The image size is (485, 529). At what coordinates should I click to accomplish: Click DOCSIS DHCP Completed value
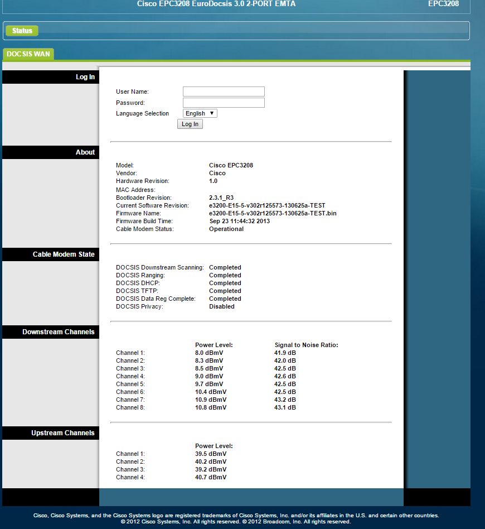[225, 283]
